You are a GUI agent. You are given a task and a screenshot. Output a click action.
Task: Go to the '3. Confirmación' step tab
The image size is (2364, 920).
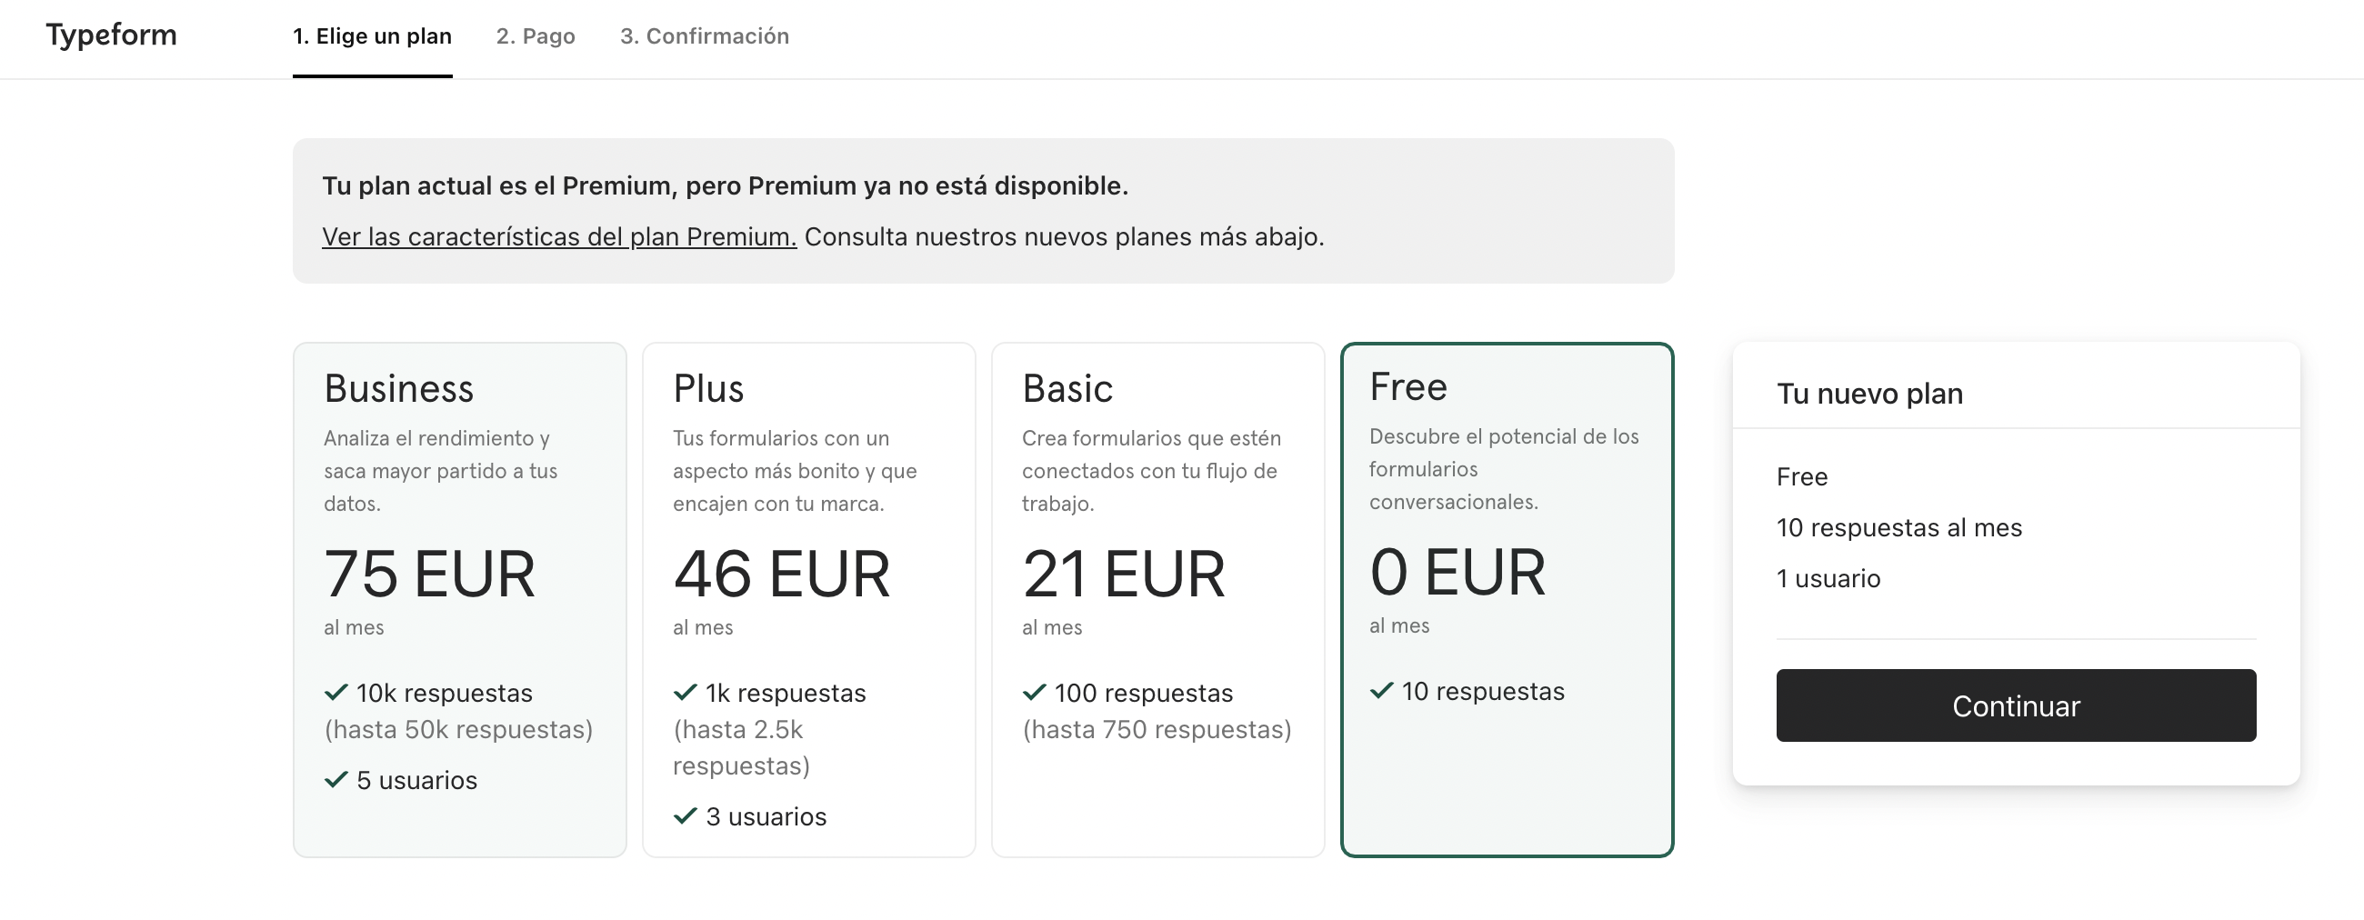click(705, 36)
